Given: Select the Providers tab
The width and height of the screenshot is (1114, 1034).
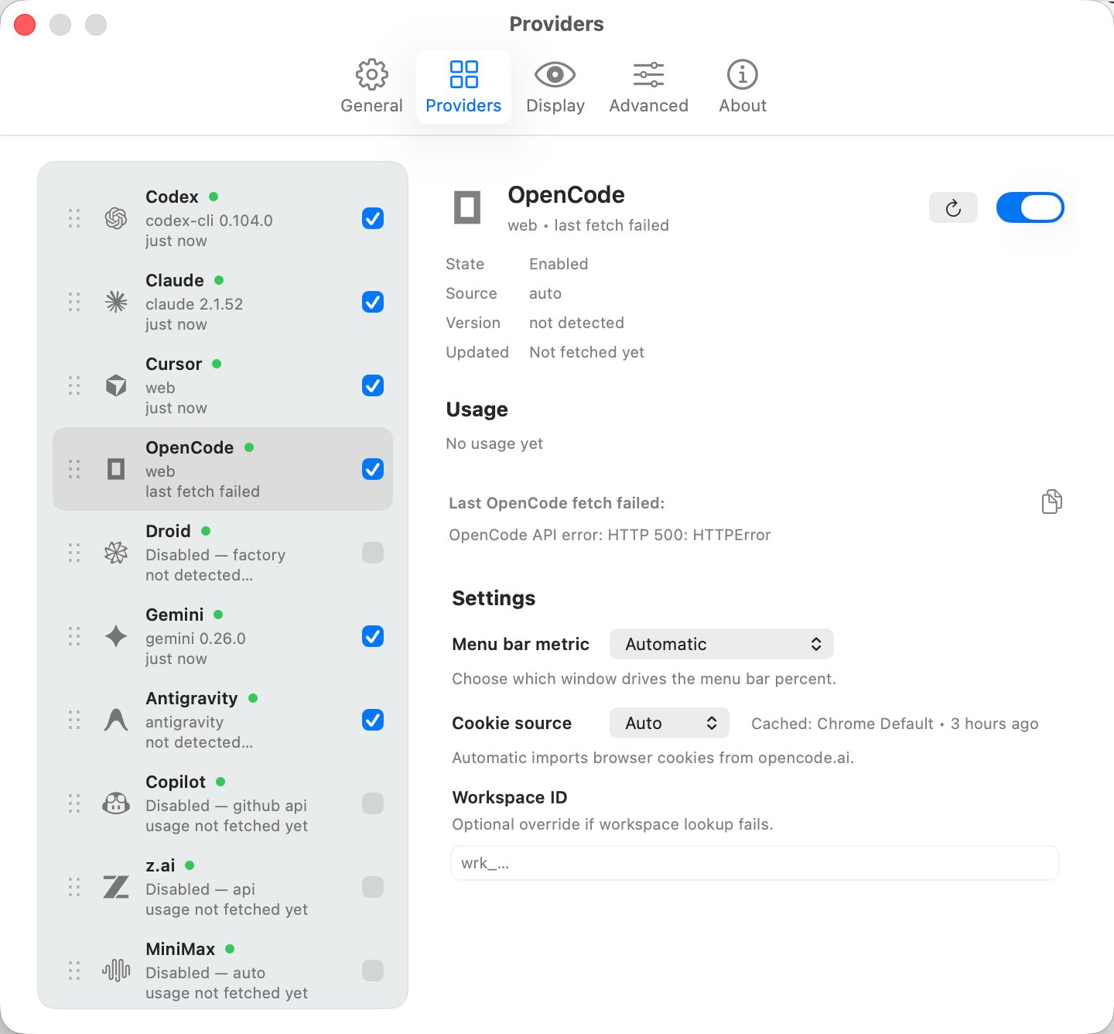Looking at the screenshot, I should click(x=463, y=87).
